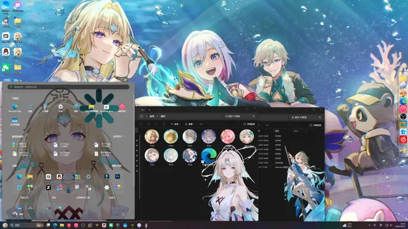The image size is (408, 229).
Task: Select the dark-haired circular thumbnail left of Edge shortcut
Action: pyautogui.click(x=190, y=155)
